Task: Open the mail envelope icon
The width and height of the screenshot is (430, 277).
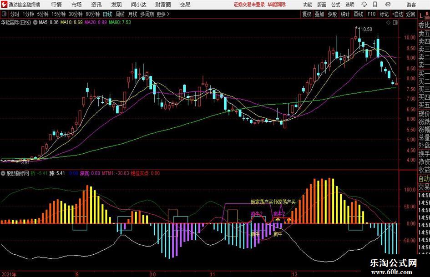Action: [x=388, y=5]
